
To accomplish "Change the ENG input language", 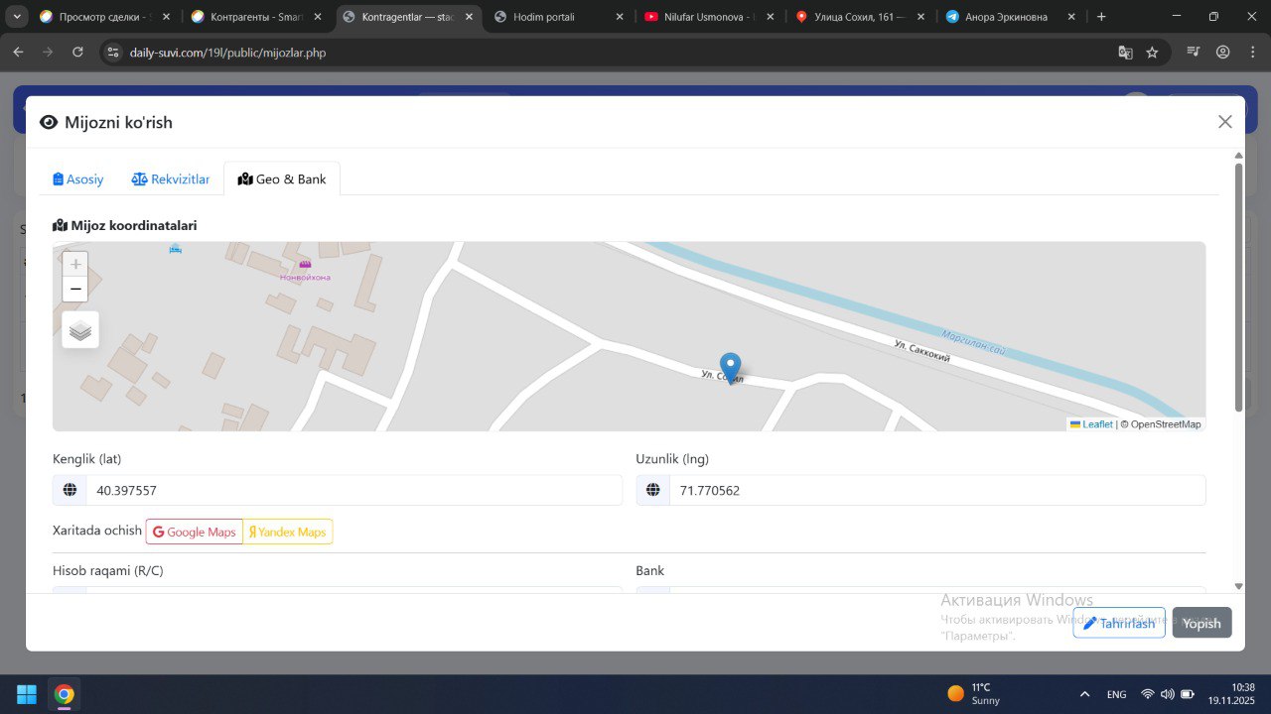I will 1116,694.
